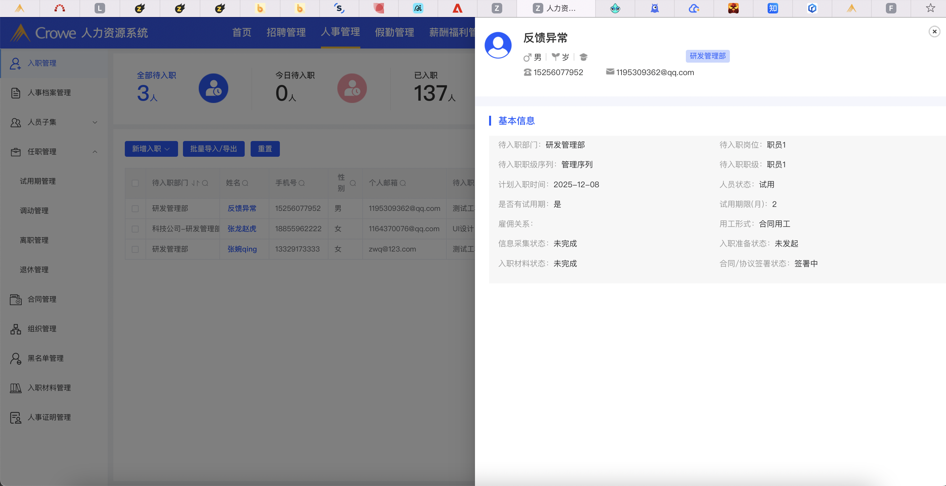The height and width of the screenshot is (486, 946).
Task: Tick checkbox for 张龙赵虎 row
Action: tap(135, 229)
